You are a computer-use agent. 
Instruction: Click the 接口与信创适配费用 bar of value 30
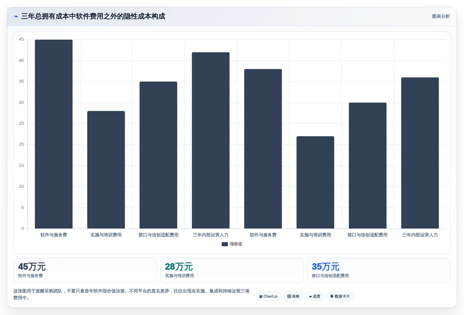coord(368,166)
